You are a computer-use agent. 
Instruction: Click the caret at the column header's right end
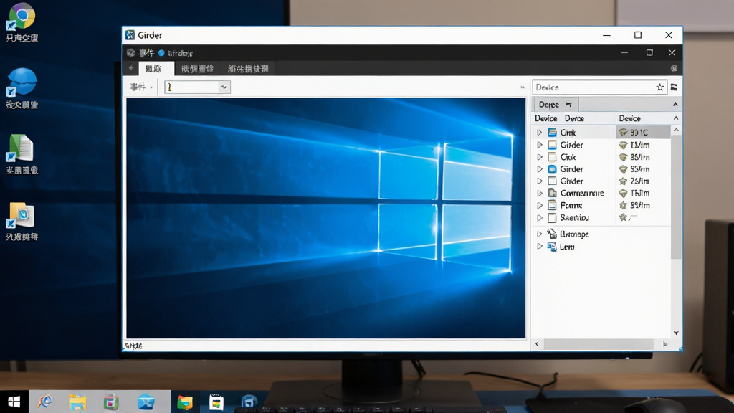[x=676, y=118]
